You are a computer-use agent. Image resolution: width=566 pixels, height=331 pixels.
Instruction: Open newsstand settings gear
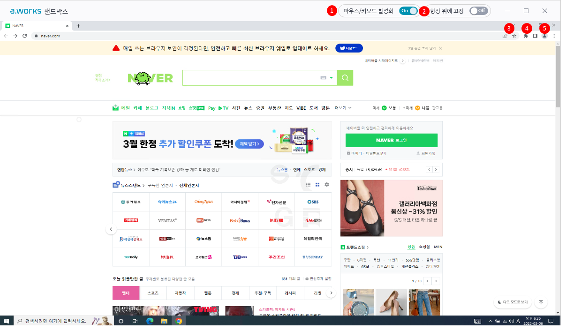[327, 185]
